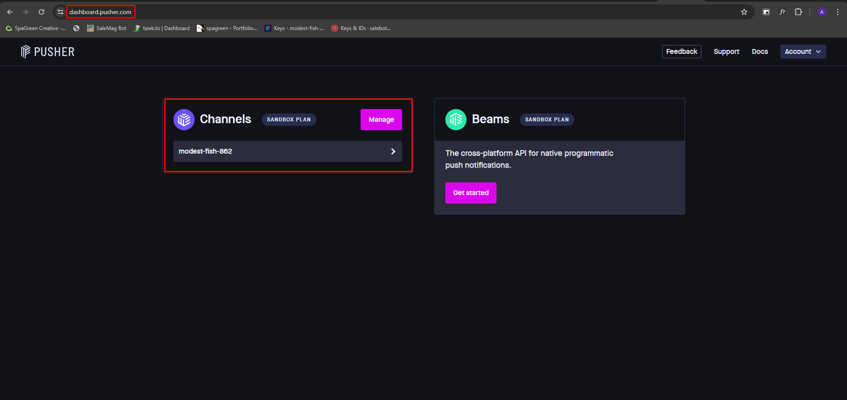Click the Manage button for Channels

point(381,120)
